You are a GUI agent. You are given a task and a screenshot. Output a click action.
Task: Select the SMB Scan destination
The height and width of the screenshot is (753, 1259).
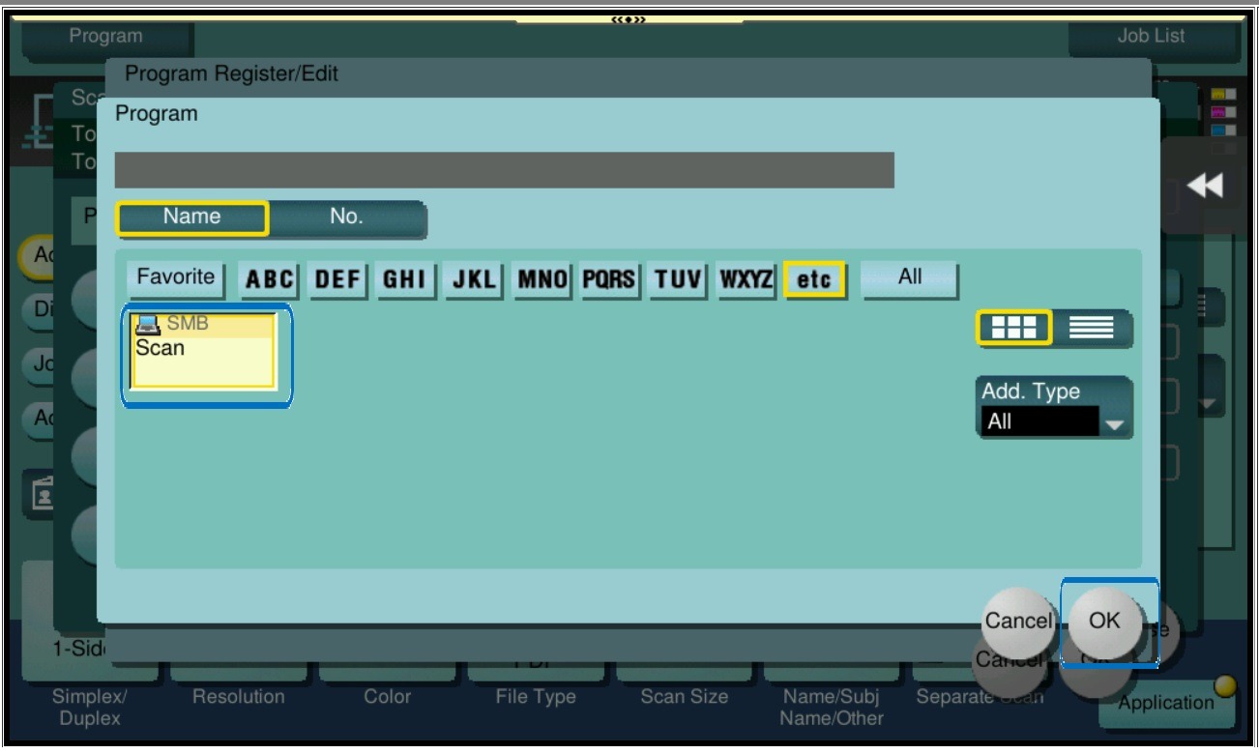[x=204, y=351]
